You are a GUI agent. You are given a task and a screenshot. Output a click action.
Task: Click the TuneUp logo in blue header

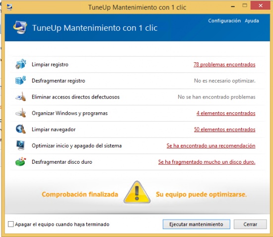pos(20,27)
